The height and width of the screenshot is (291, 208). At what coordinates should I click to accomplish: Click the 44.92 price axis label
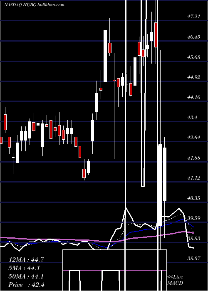[194, 77]
